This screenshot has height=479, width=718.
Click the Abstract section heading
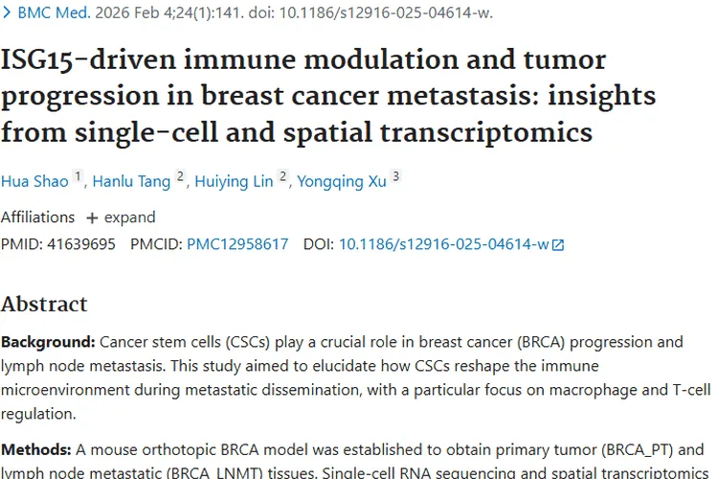tap(44, 305)
